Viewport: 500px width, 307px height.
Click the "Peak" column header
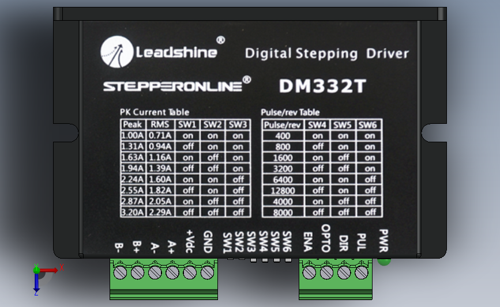point(133,124)
